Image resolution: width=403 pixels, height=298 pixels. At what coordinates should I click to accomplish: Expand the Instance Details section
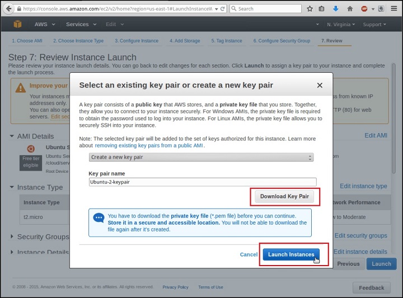(12, 252)
